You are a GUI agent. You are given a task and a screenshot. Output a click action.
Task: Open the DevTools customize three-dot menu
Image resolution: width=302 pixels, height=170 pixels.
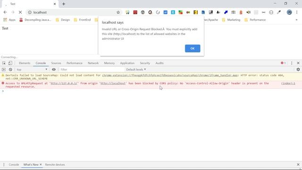tap(292, 63)
